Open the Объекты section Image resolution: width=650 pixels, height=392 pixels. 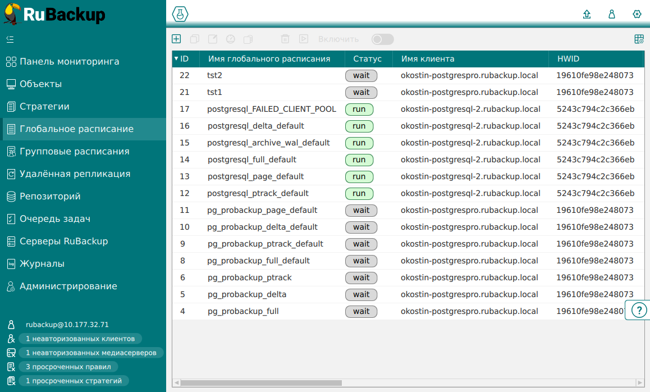click(x=83, y=84)
